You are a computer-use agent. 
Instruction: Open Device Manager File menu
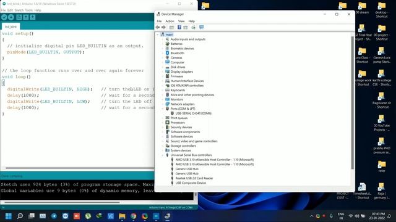click(159, 21)
